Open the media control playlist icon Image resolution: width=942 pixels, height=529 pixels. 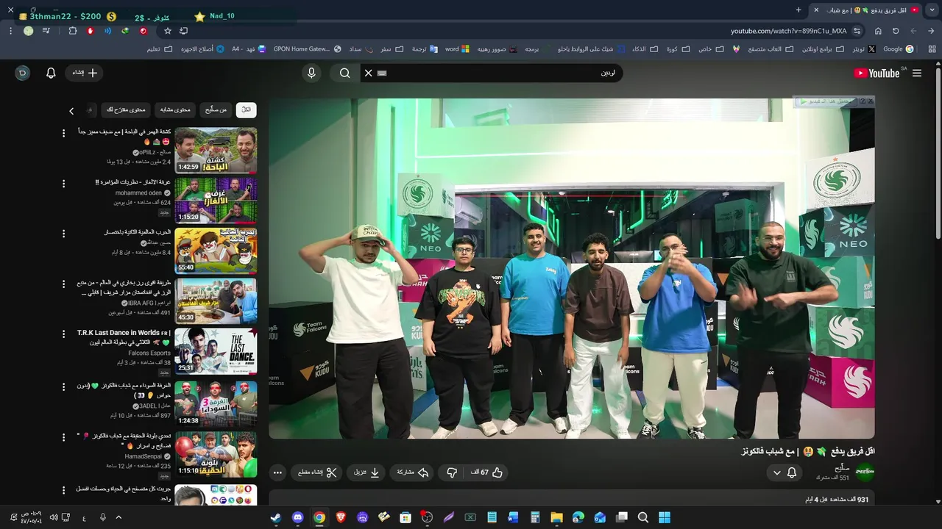coord(46,31)
